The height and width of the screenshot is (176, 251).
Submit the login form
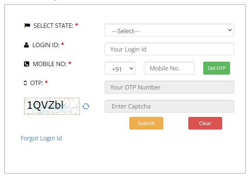[146, 123]
